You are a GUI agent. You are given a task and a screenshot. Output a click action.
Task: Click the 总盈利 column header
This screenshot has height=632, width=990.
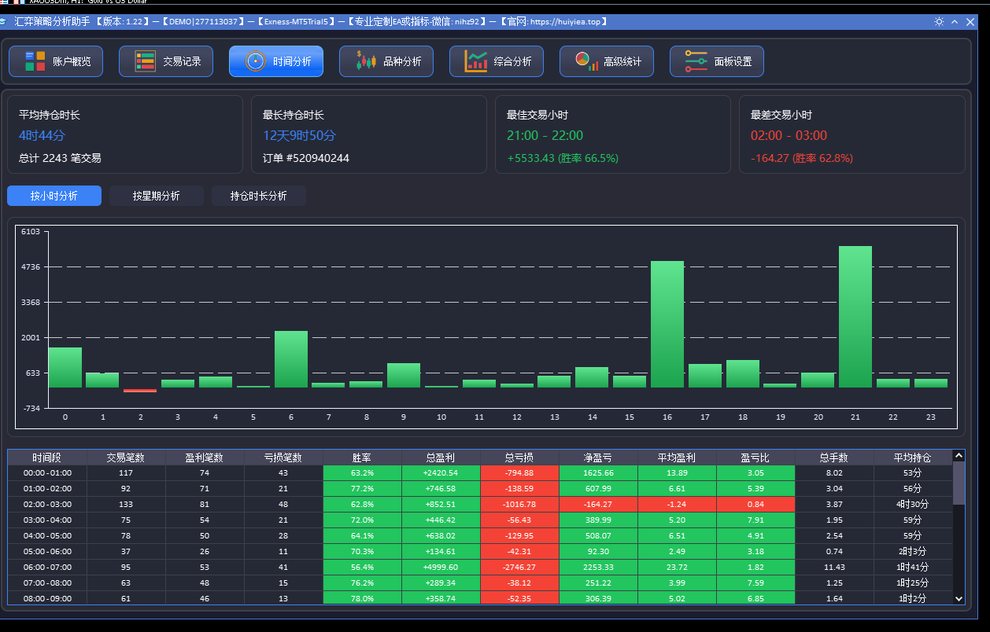click(x=441, y=457)
